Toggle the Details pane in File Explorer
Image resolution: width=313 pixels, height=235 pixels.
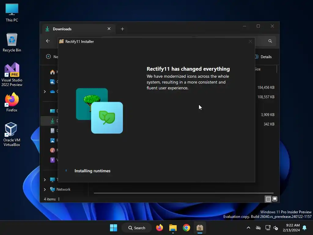coord(263,57)
